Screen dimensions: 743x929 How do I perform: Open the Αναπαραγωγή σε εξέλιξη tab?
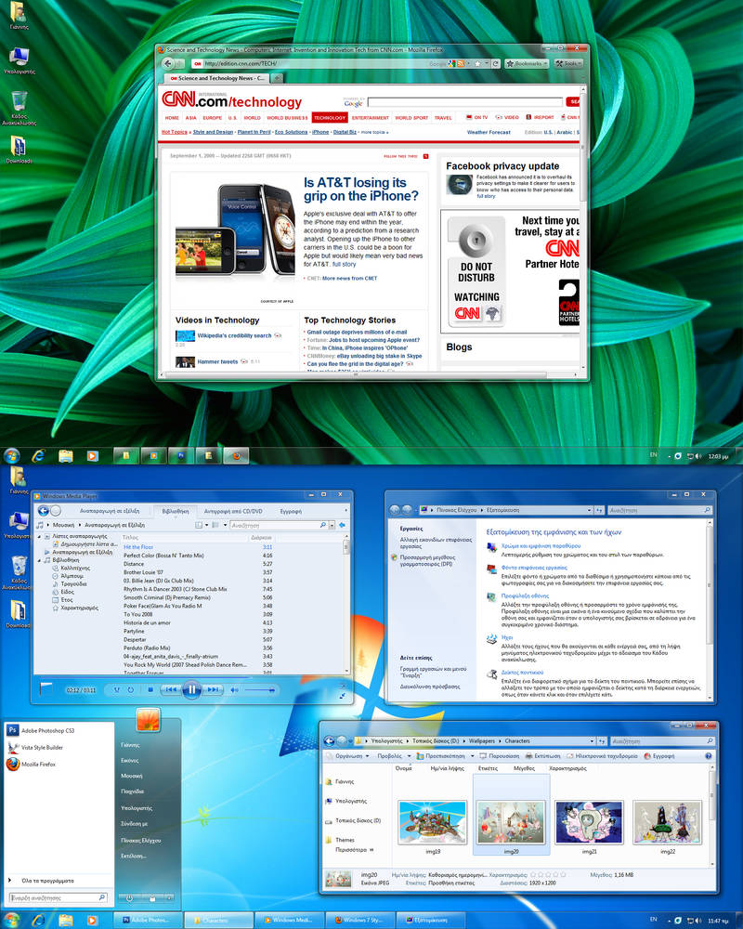(110, 511)
